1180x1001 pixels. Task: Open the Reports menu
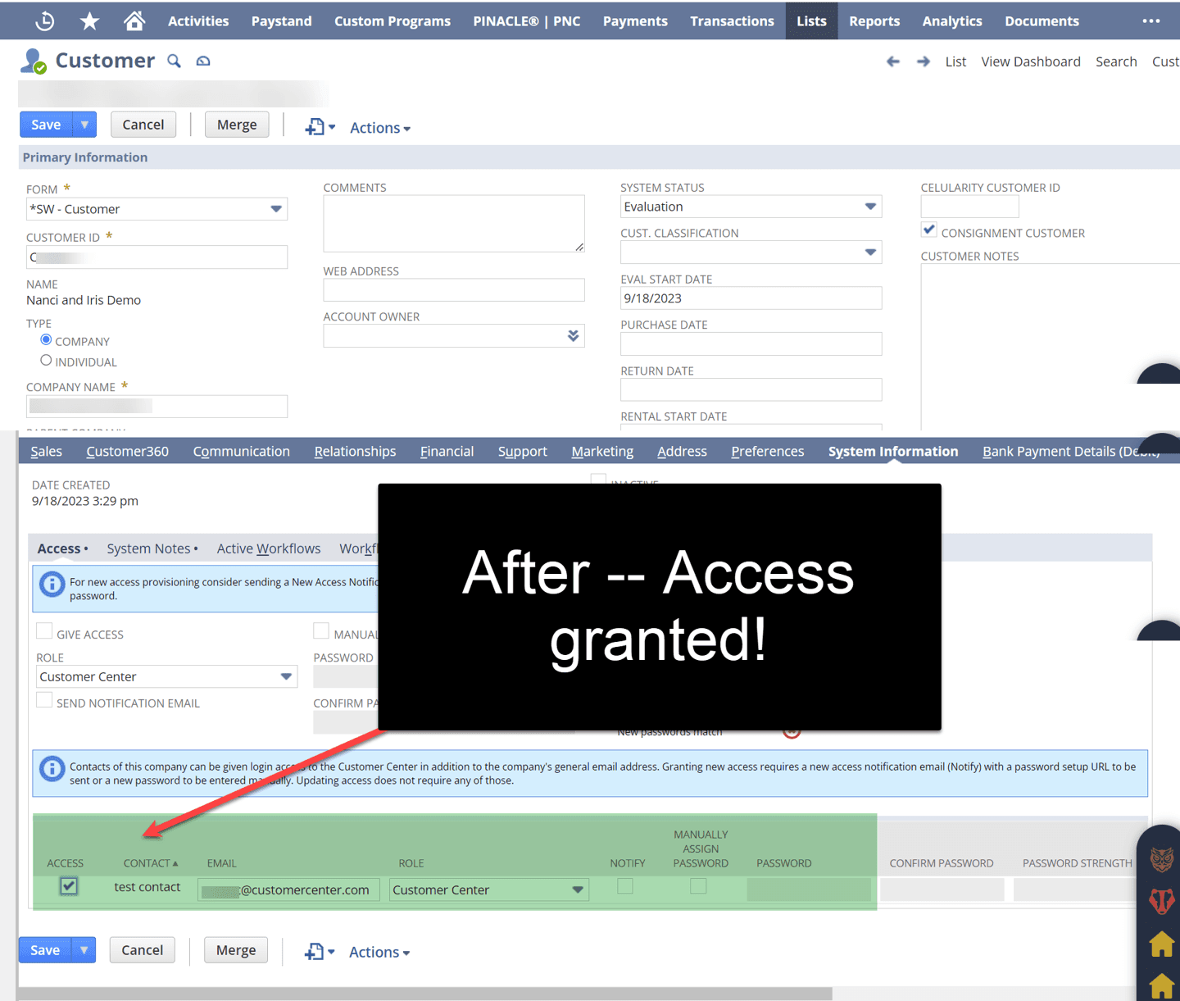[874, 20]
